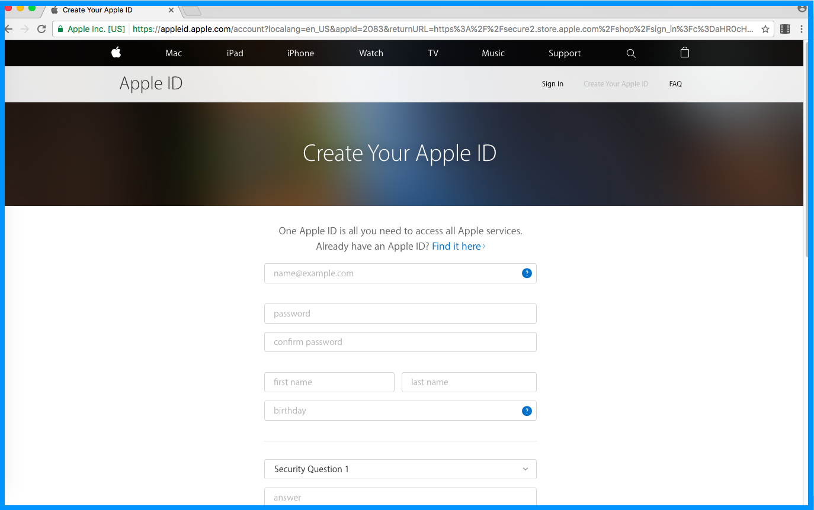Close the Create Your Apple ID tab
The image size is (814, 510).
pyautogui.click(x=171, y=10)
